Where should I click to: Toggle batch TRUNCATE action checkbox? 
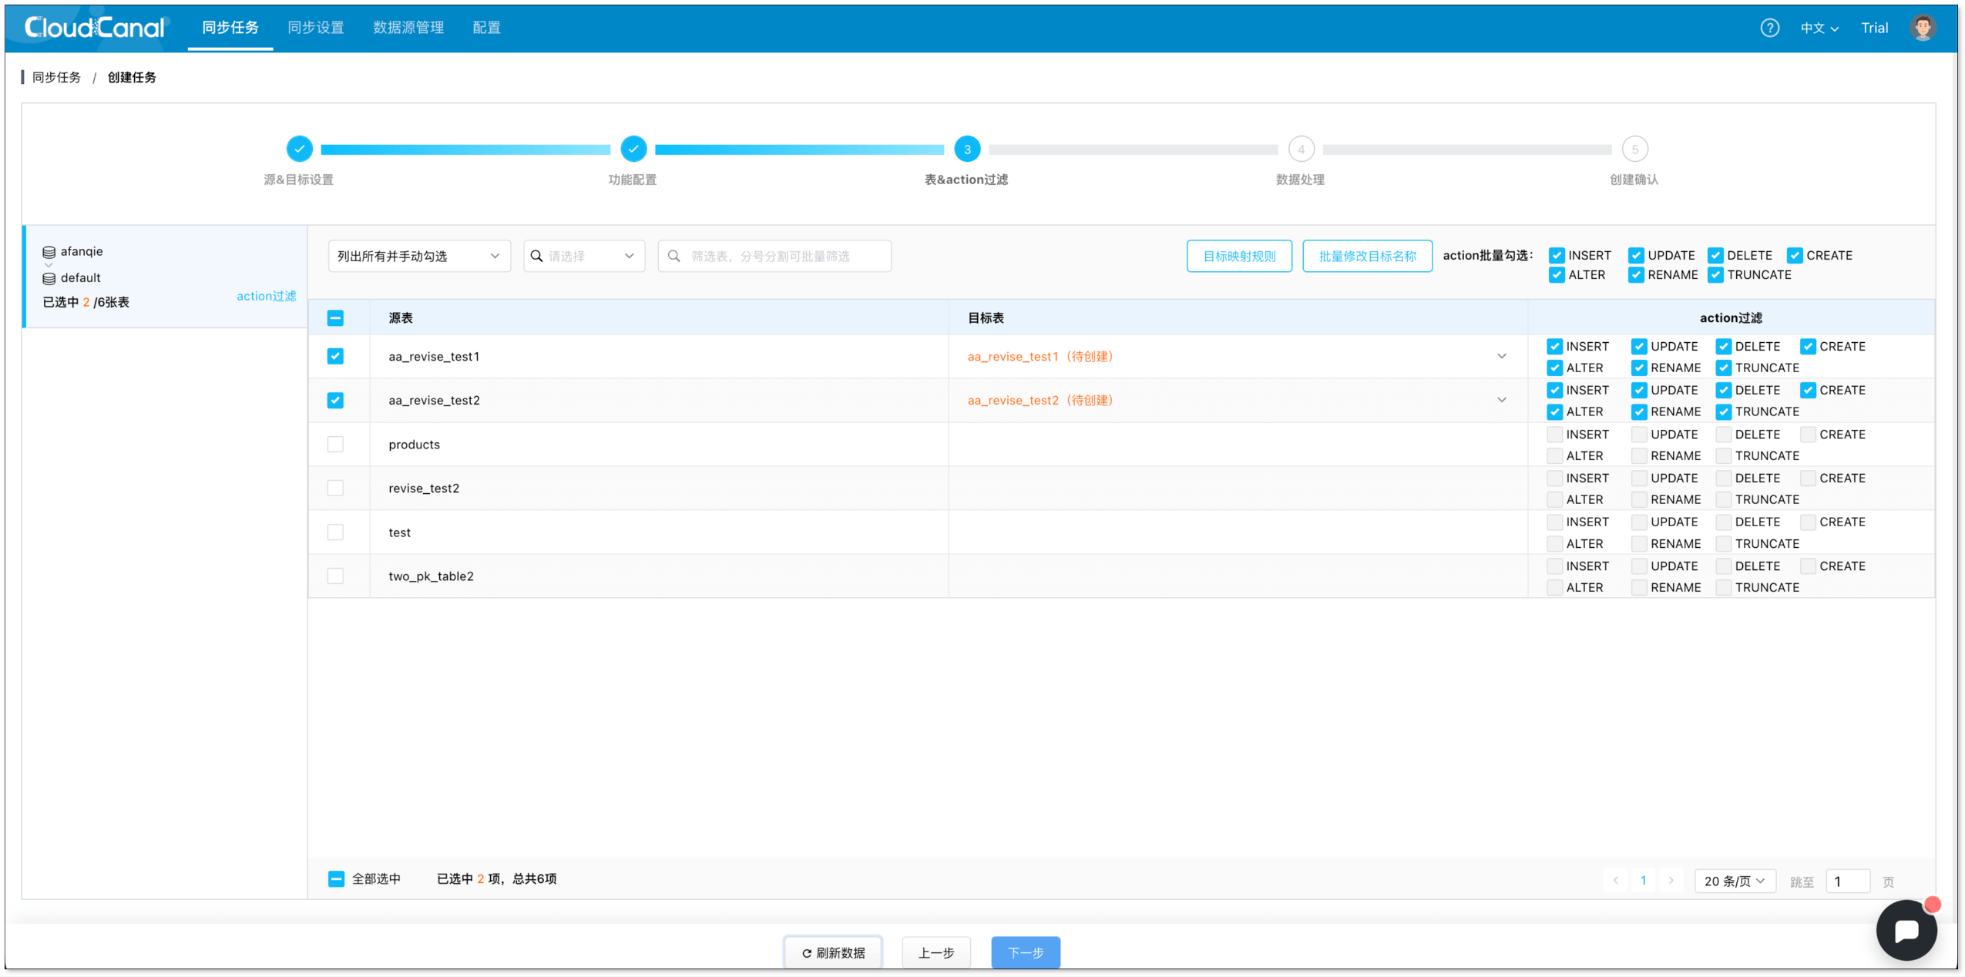tap(1715, 275)
